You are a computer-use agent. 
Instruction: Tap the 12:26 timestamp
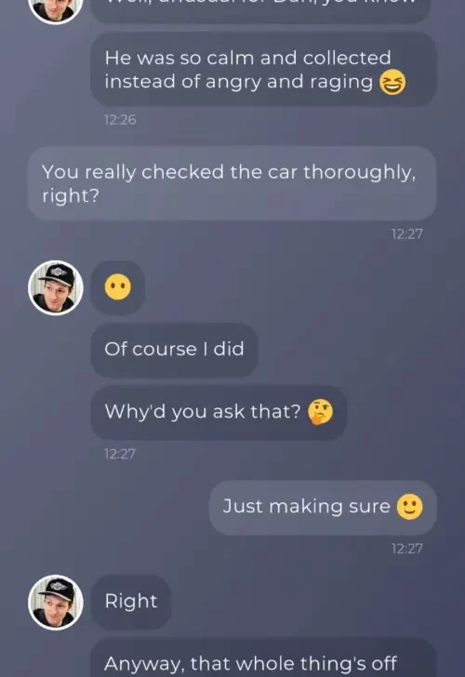(120, 120)
